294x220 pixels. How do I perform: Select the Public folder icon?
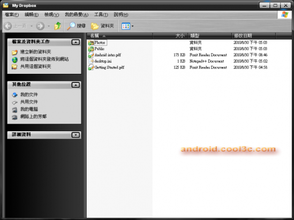tap(91, 49)
